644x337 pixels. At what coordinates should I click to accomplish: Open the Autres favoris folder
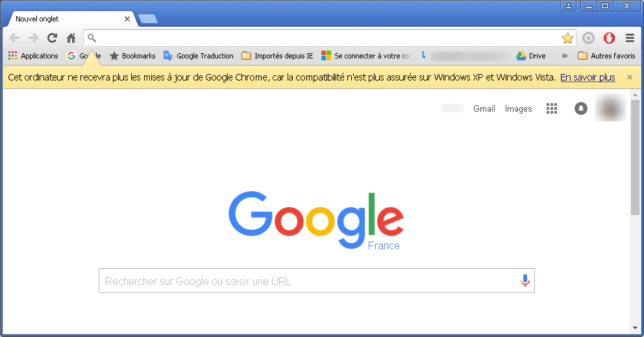coord(606,56)
